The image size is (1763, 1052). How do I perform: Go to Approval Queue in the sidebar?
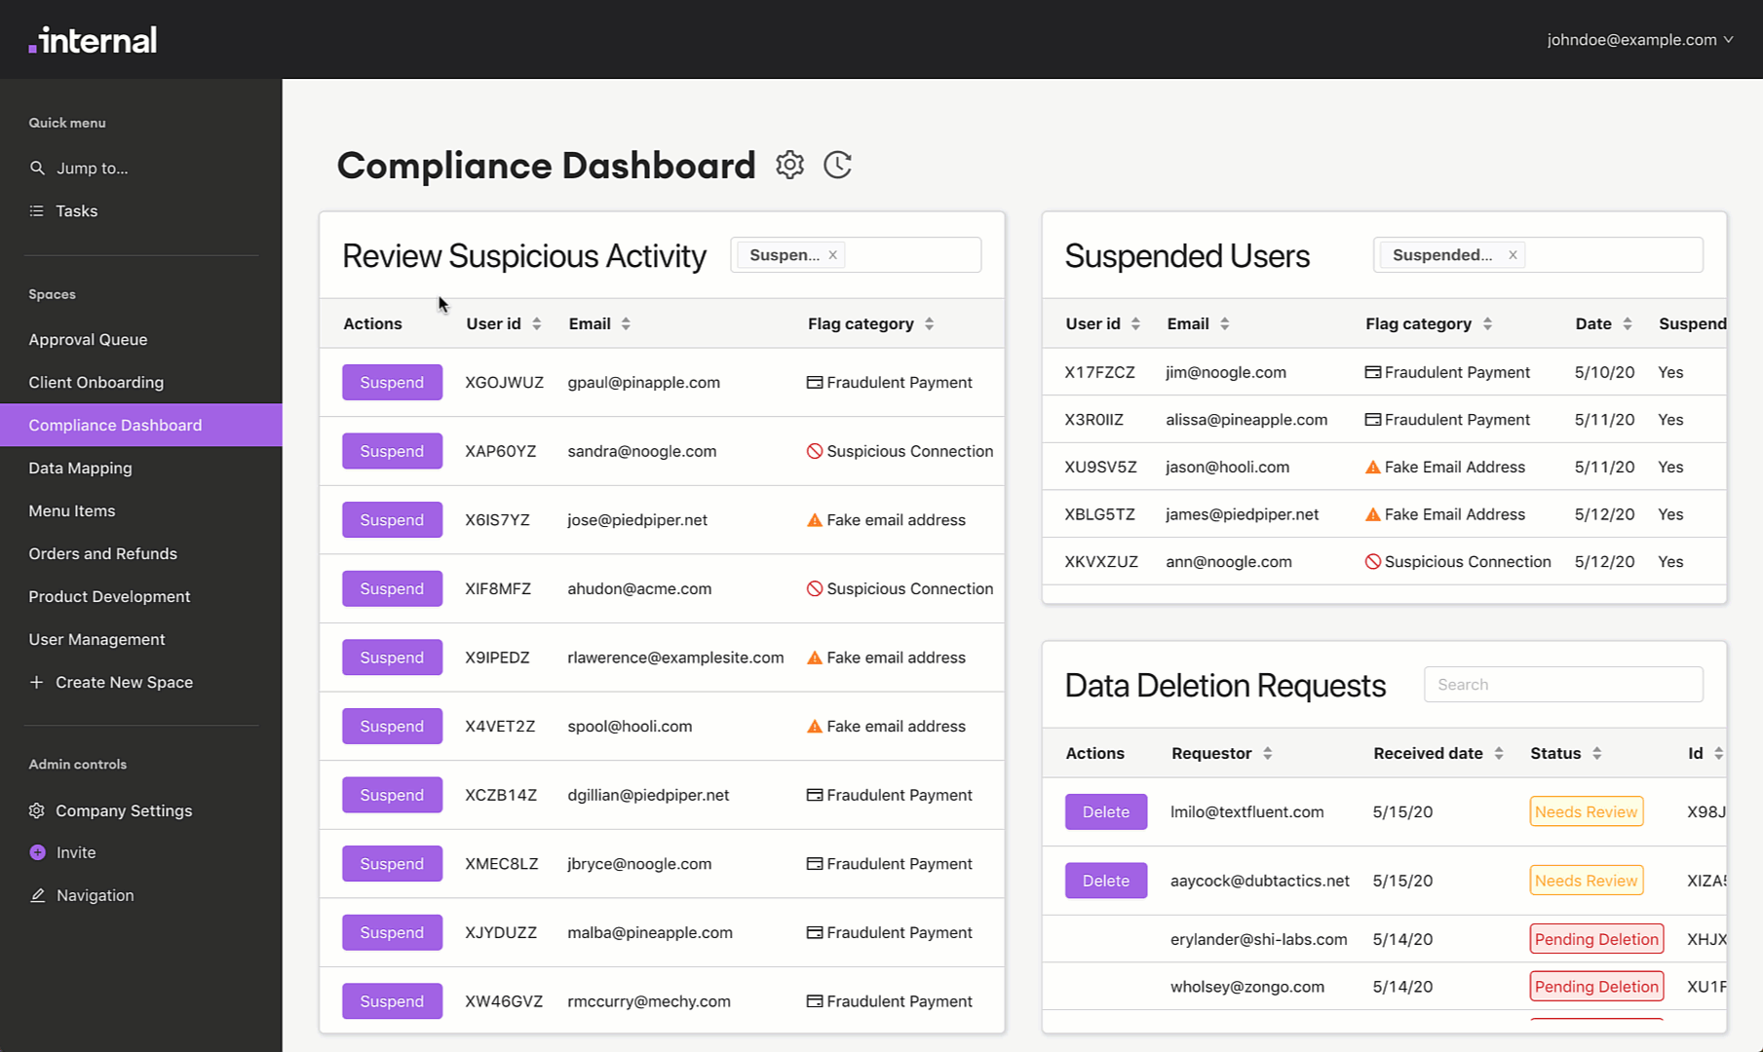pyautogui.click(x=88, y=339)
